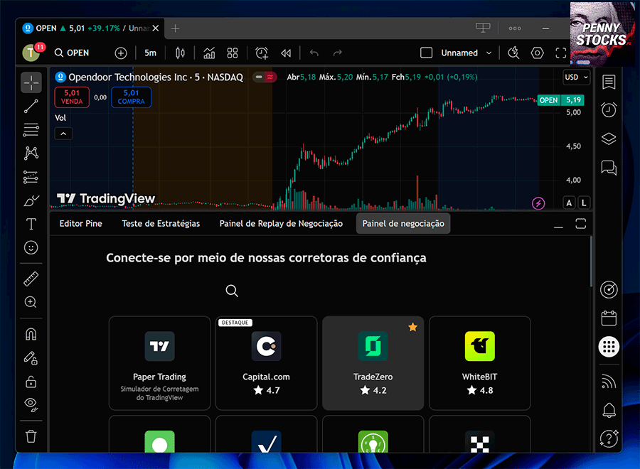This screenshot has width=640, height=469.
Task: Choose the WhiteBIT broker card
Action: click(x=479, y=363)
